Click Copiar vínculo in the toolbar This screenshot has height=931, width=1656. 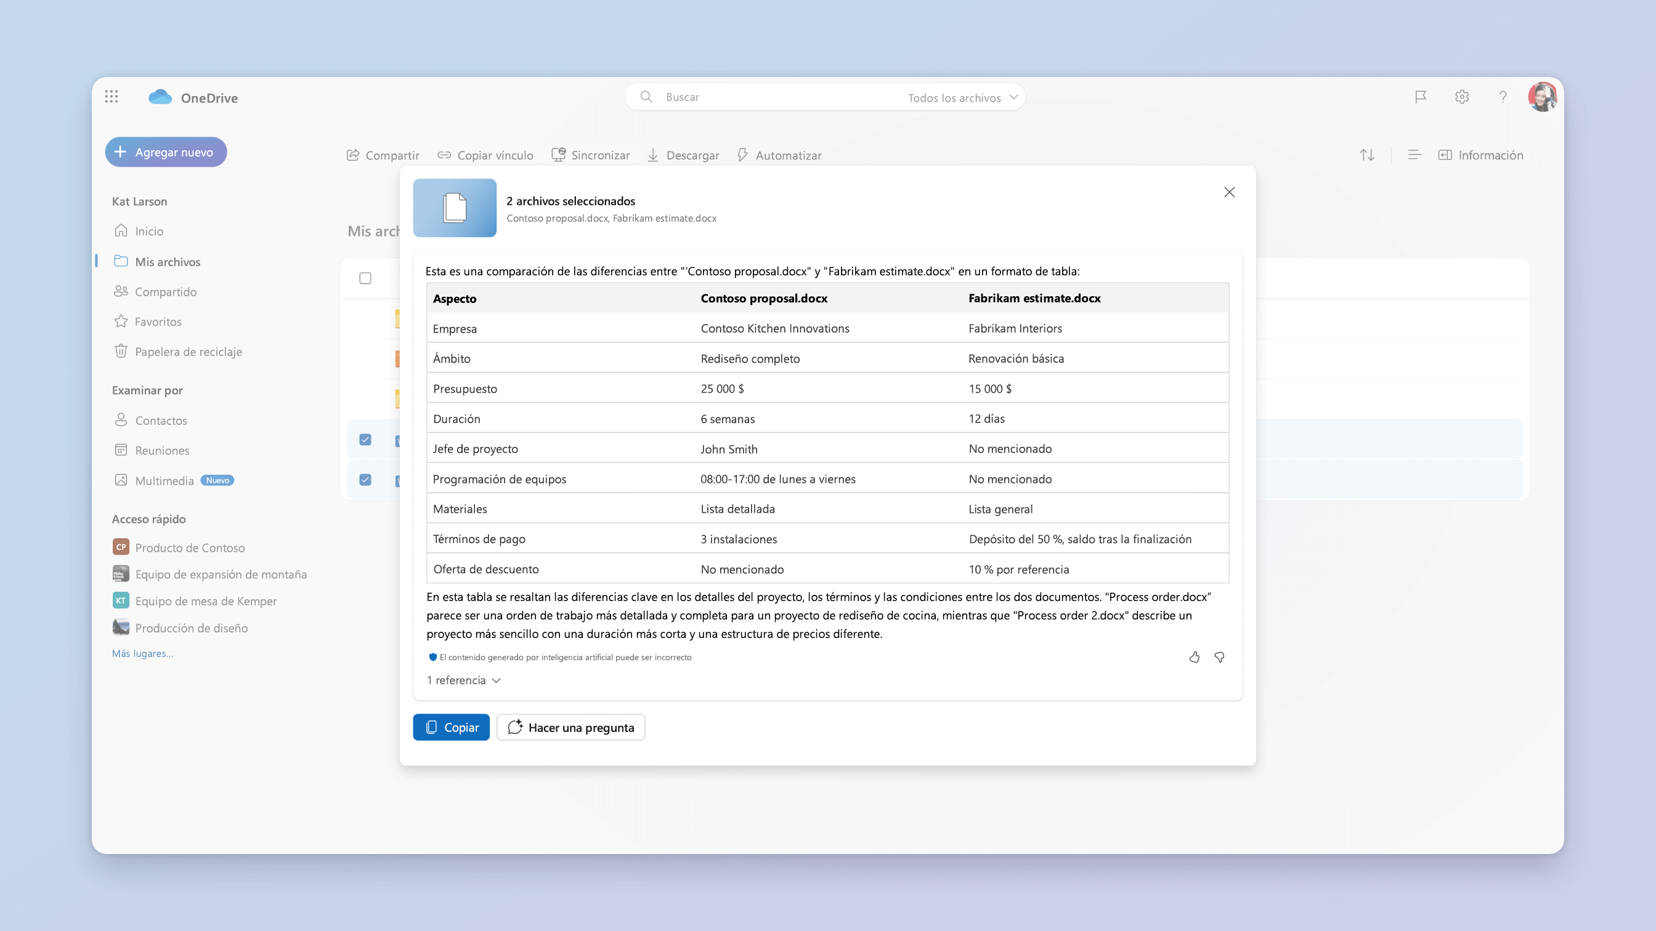tap(485, 155)
